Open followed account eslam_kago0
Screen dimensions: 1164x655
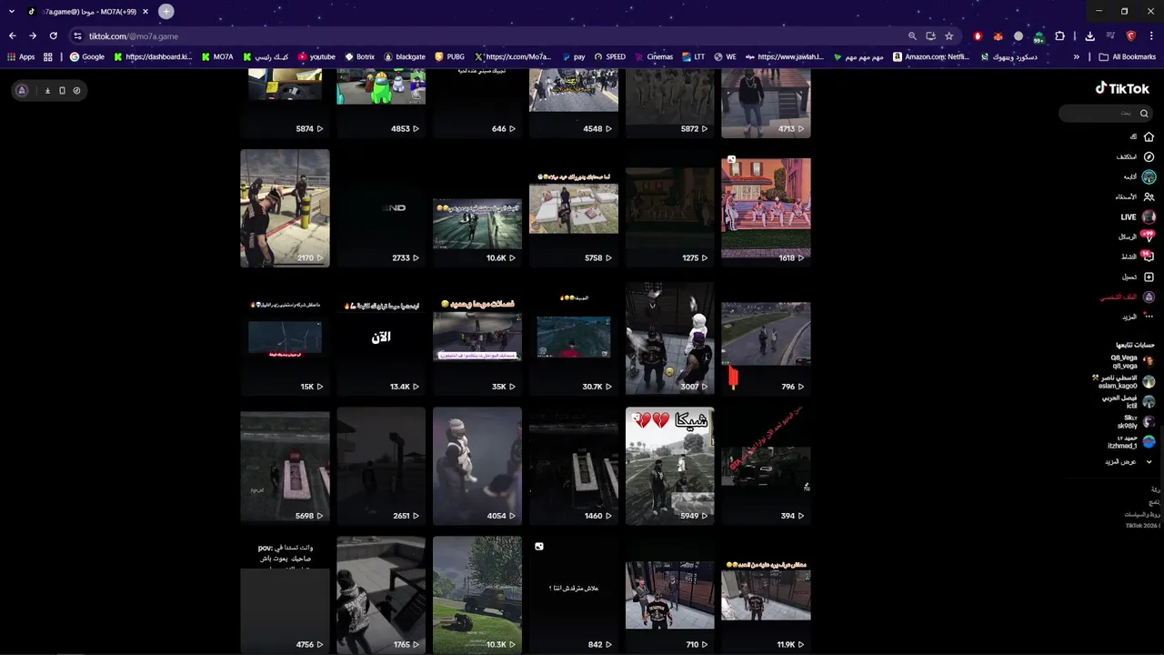(x=1124, y=381)
